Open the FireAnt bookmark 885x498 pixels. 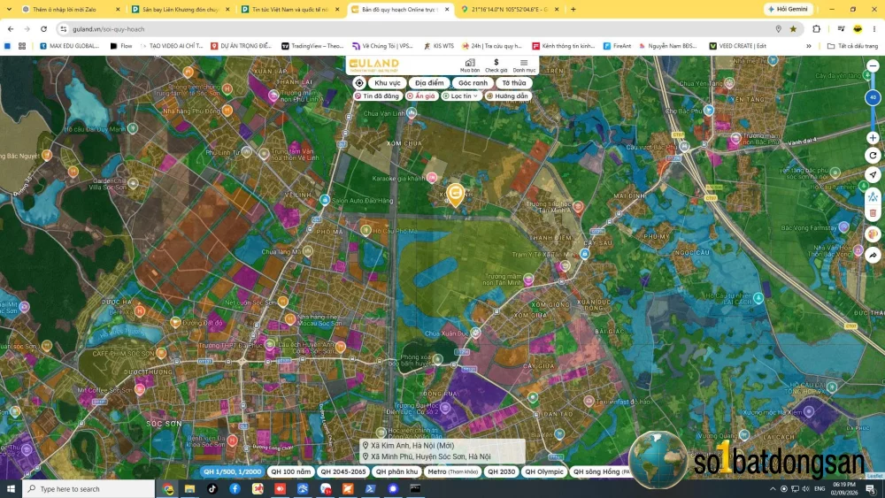(x=617, y=46)
